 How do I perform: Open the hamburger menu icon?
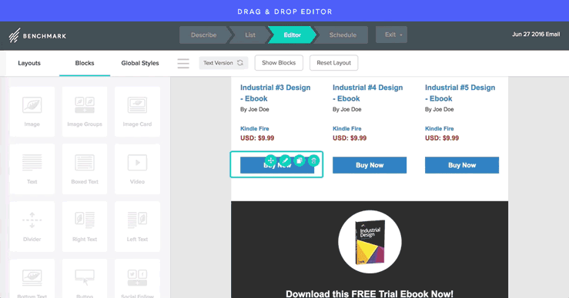click(183, 63)
